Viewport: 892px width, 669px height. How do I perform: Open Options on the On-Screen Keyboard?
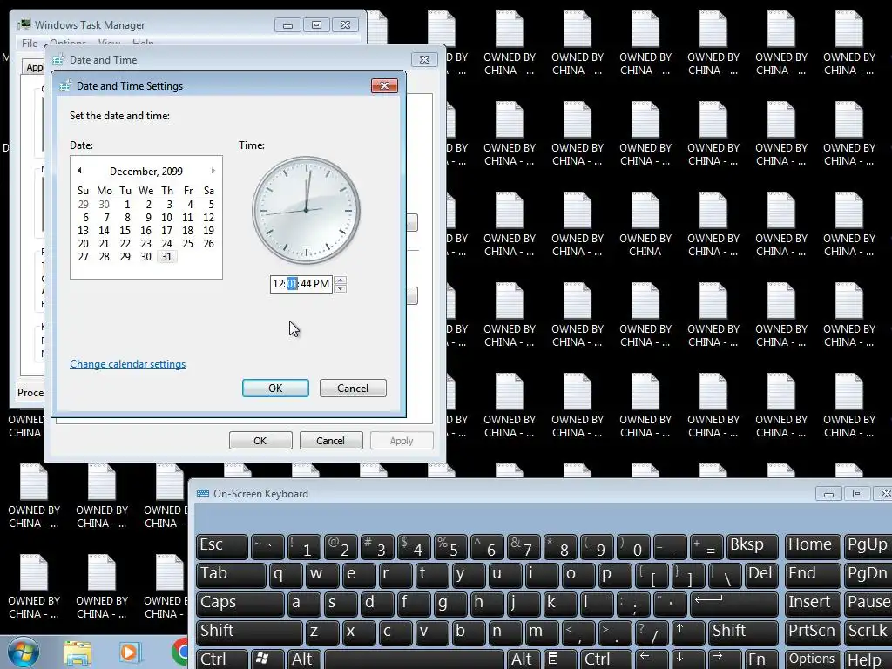coord(813,659)
